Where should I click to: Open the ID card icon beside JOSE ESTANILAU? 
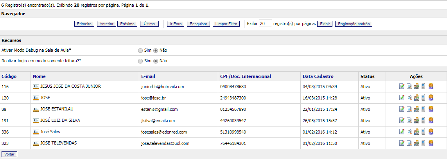[36, 109]
